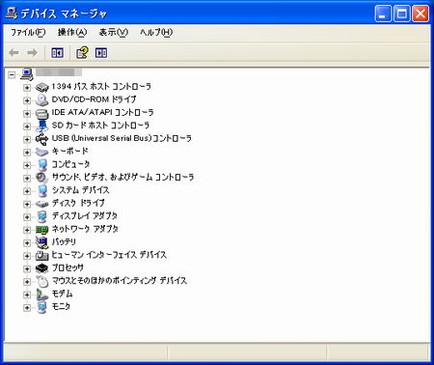Select the バッテリ label
Screen dimensions: 434x365
pyautogui.click(x=64, y=241)
